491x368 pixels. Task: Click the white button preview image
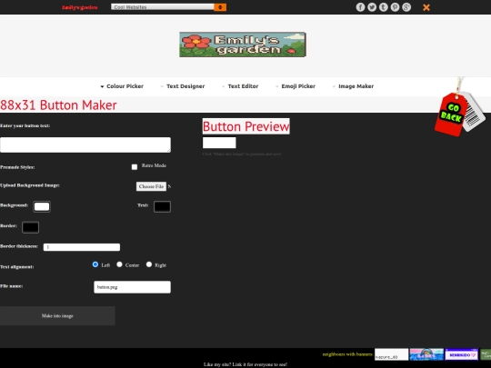tap(219, 143)
